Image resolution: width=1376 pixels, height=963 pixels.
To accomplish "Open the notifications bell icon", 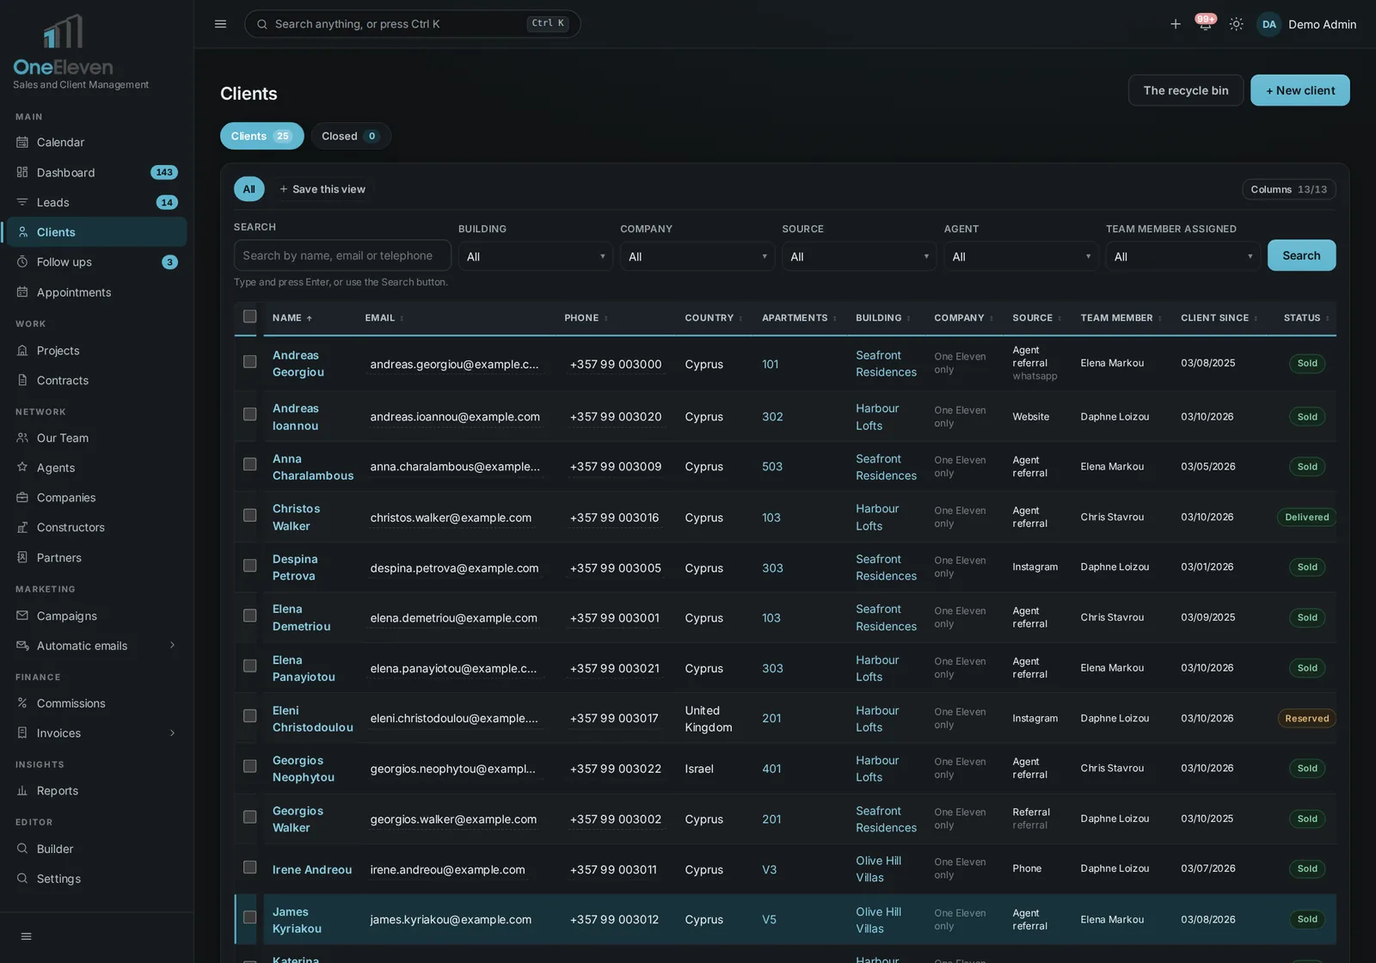I will coord(1205,24).
